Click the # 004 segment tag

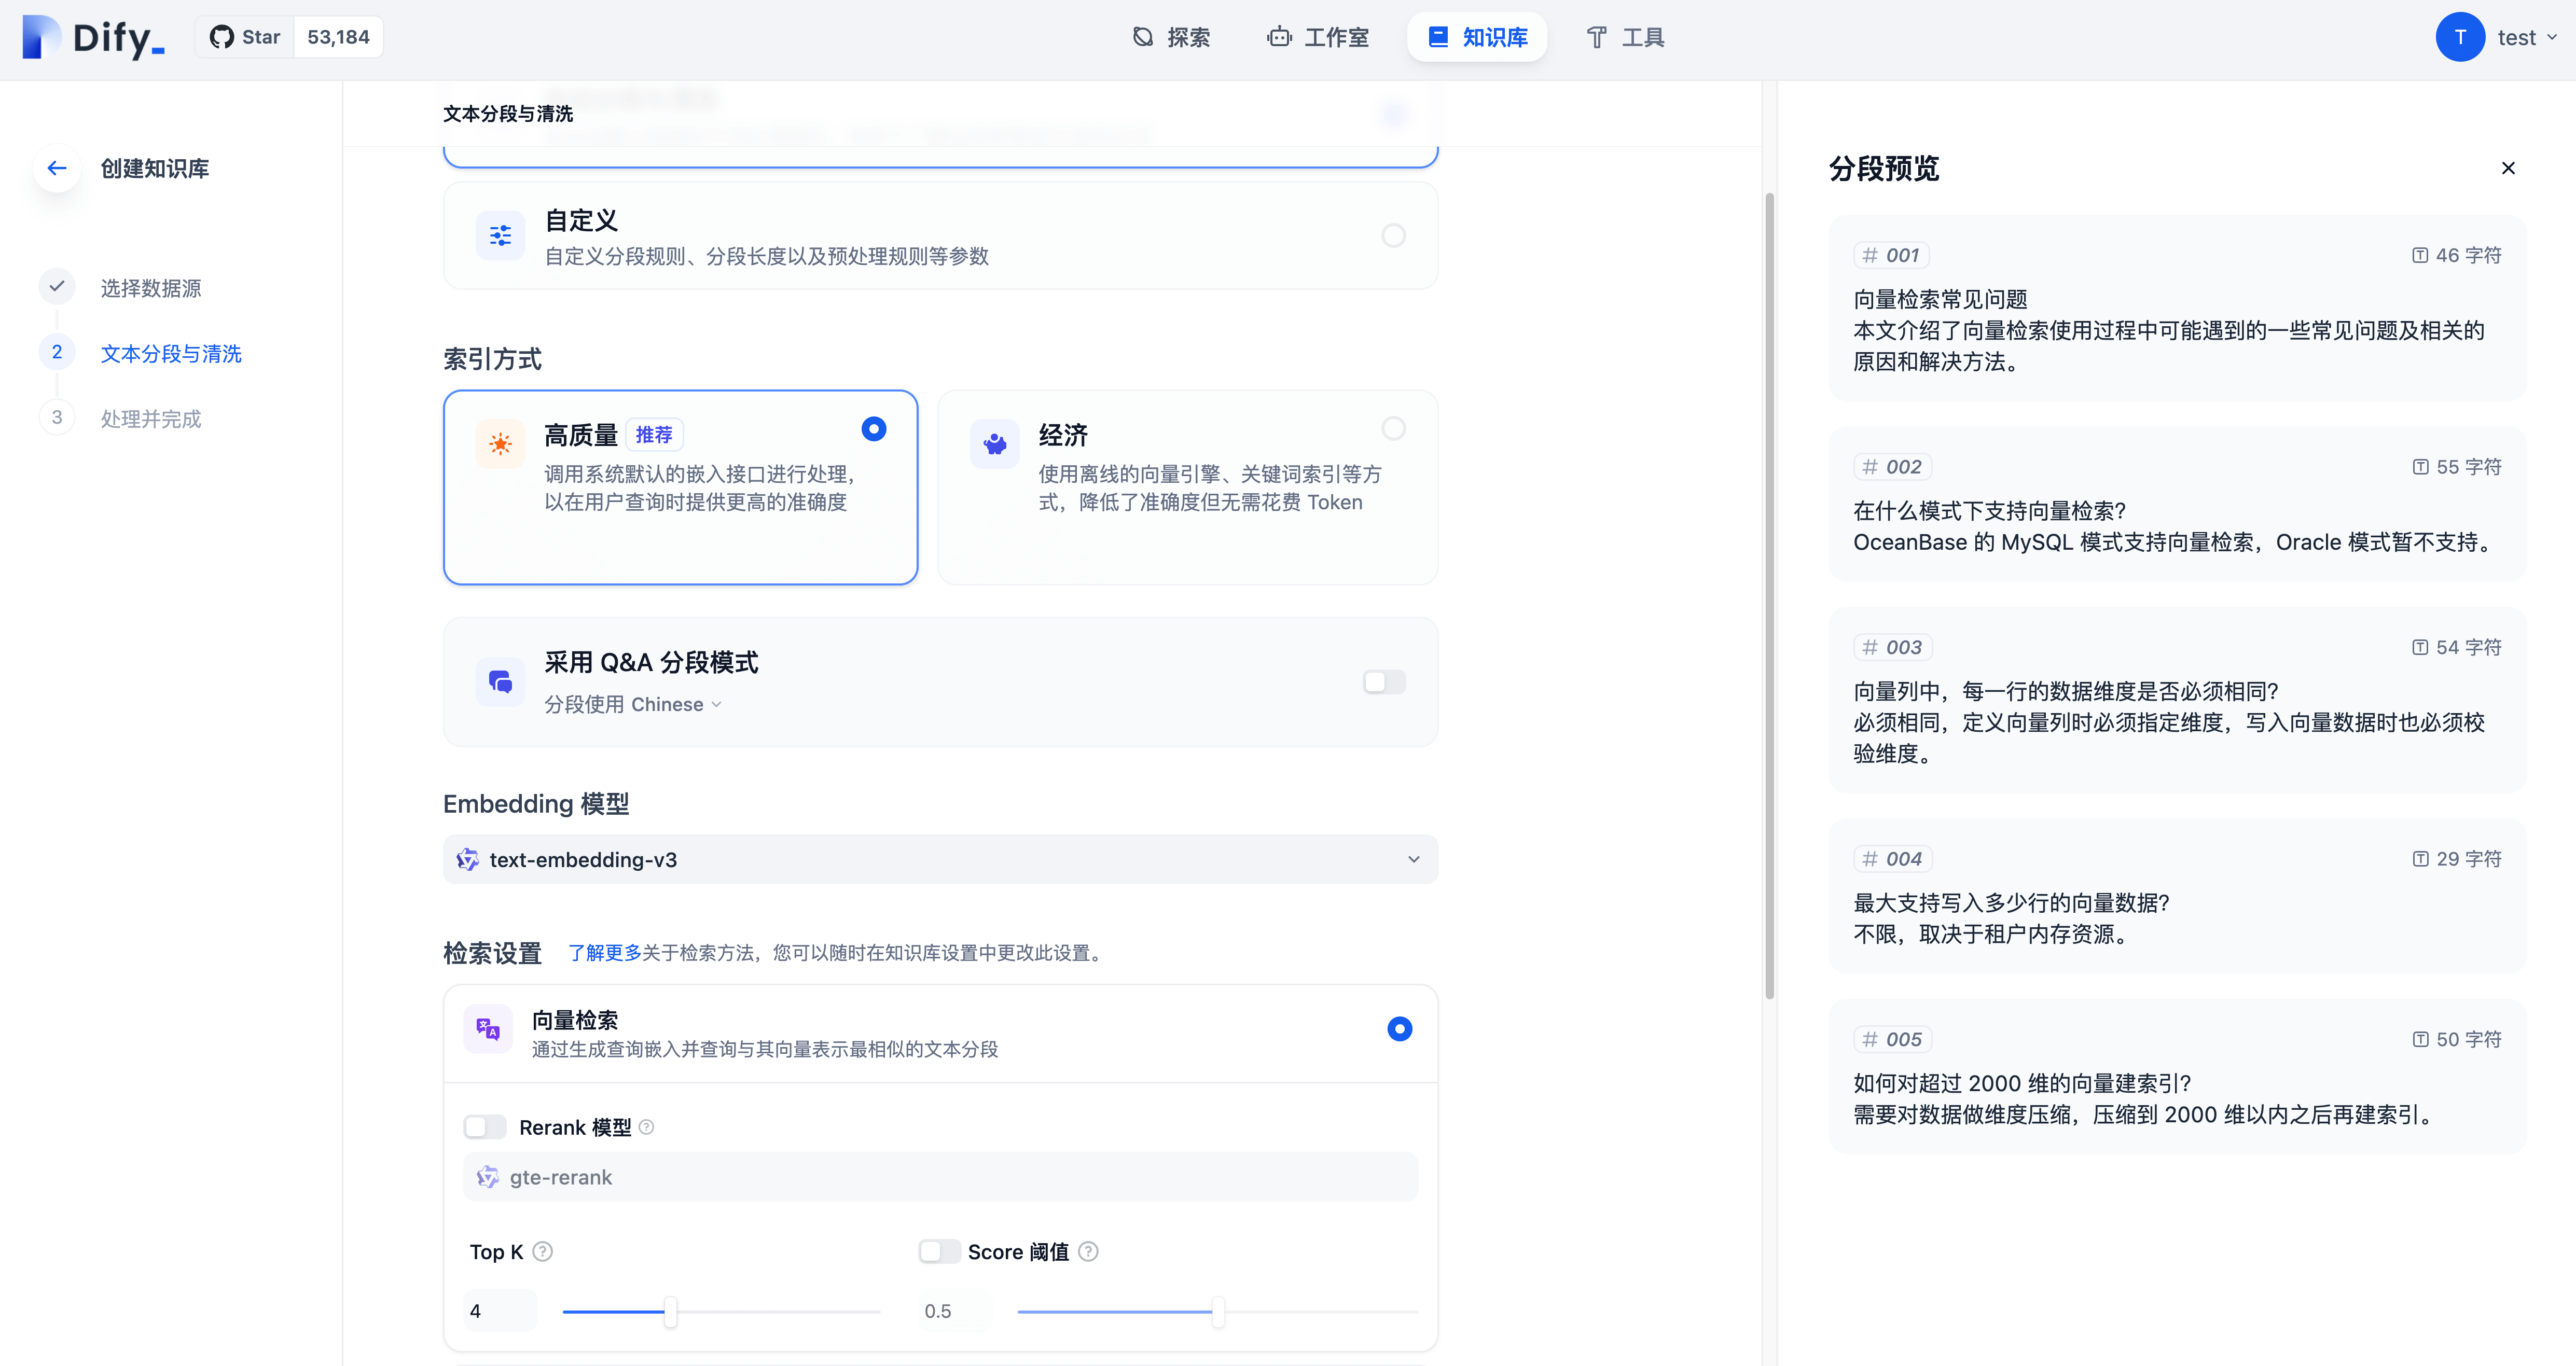1892,859
